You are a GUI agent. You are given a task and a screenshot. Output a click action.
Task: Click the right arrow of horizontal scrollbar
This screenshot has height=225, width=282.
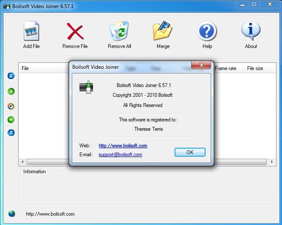point(272,162)
